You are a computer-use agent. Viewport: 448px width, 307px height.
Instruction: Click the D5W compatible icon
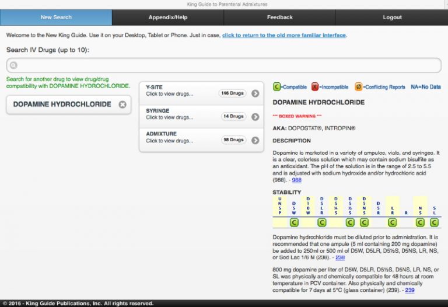(294, 222)
